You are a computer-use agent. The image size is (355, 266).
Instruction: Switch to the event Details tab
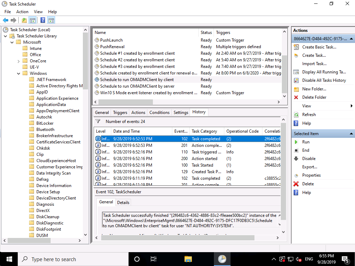click(123, 203)
